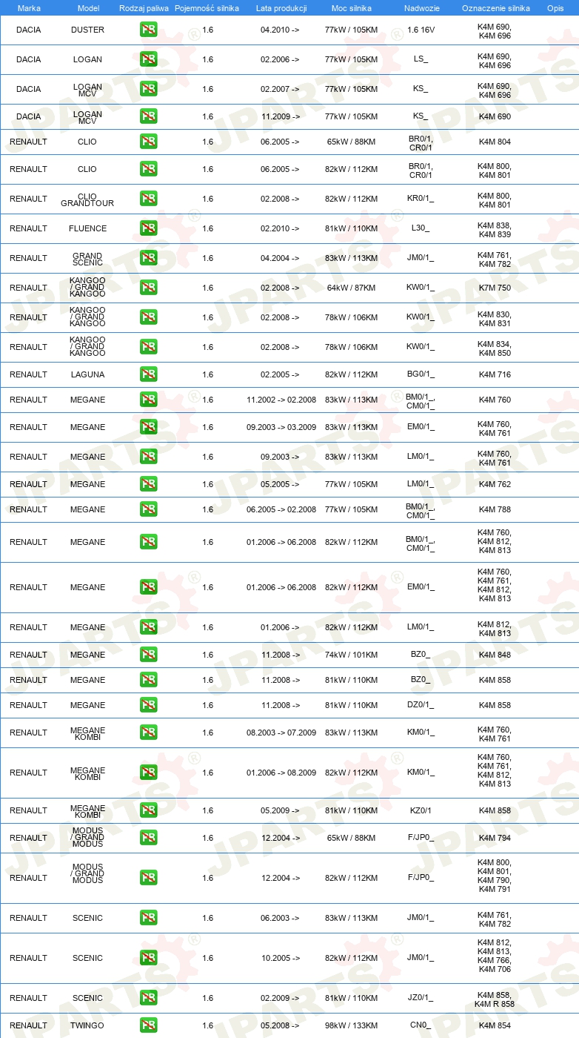Click the petrol icon in the Grand Scenic row
579x1038 pixels.
tap(148, 258)
